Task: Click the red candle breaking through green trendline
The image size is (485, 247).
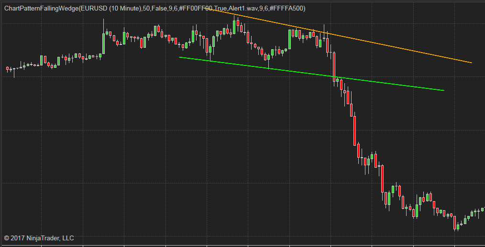Action: tap(334, 67)
